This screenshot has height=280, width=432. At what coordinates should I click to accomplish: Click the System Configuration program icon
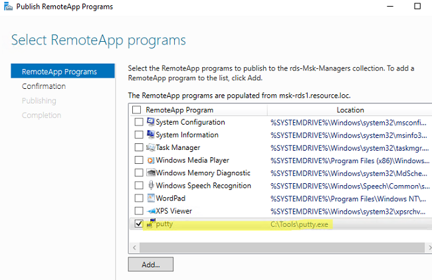point(151,121)
